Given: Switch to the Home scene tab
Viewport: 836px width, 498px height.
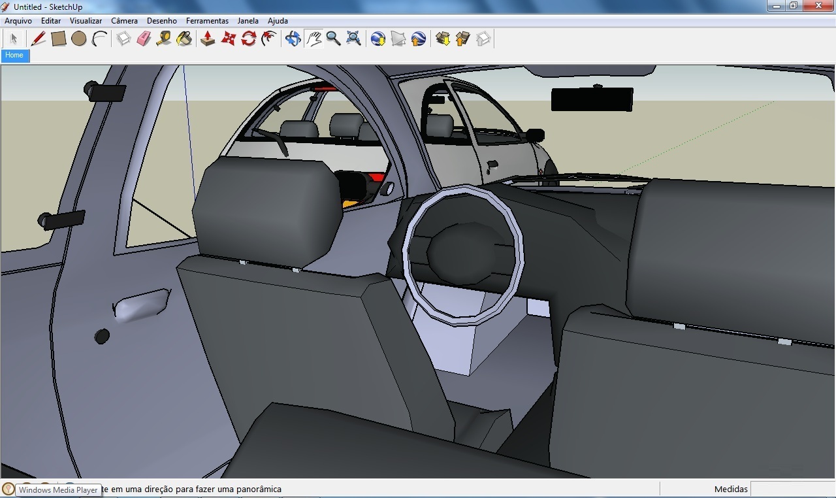Looking at the screenshot, I should 14,56.
